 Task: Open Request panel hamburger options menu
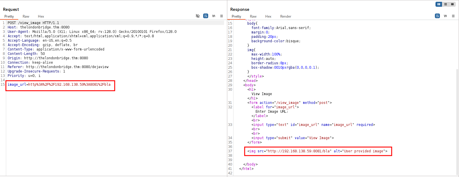pyautogui.click(x=221, y=16)
